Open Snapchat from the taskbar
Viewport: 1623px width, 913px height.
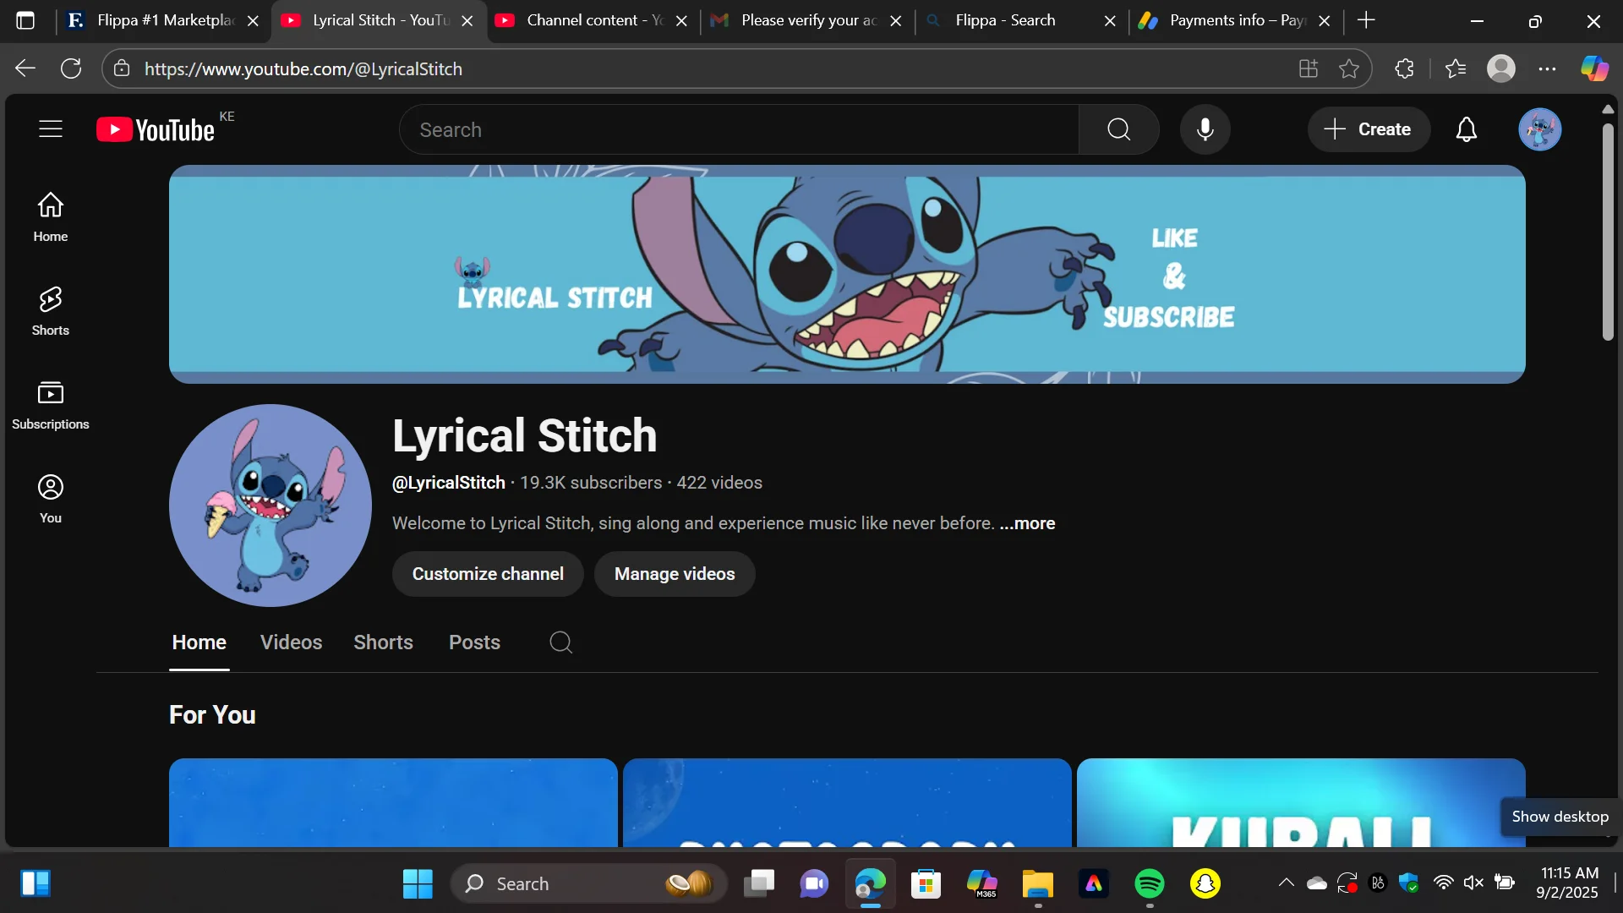click(x=1205, y=883)
